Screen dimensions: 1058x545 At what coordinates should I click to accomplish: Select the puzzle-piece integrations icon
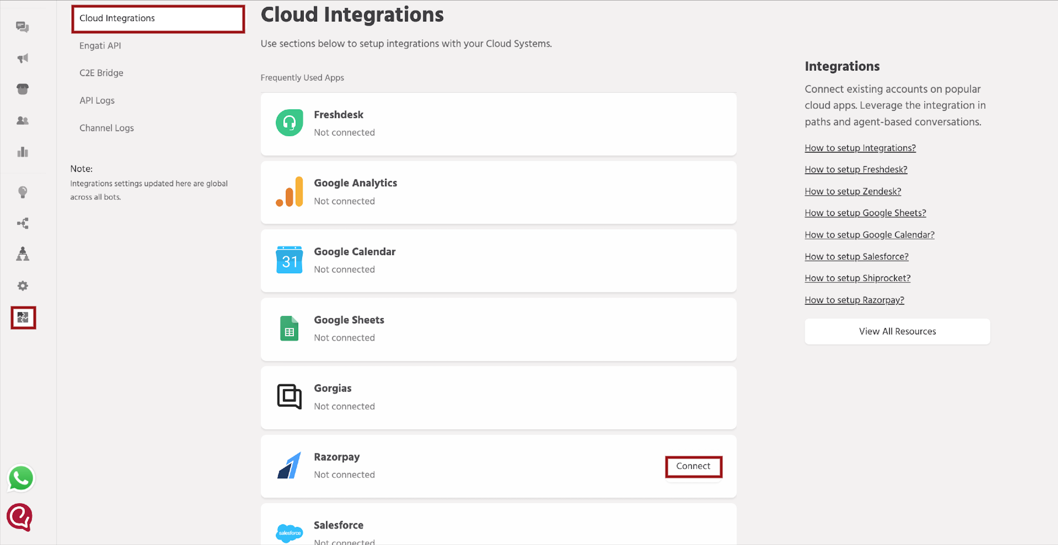click(23, 317)
